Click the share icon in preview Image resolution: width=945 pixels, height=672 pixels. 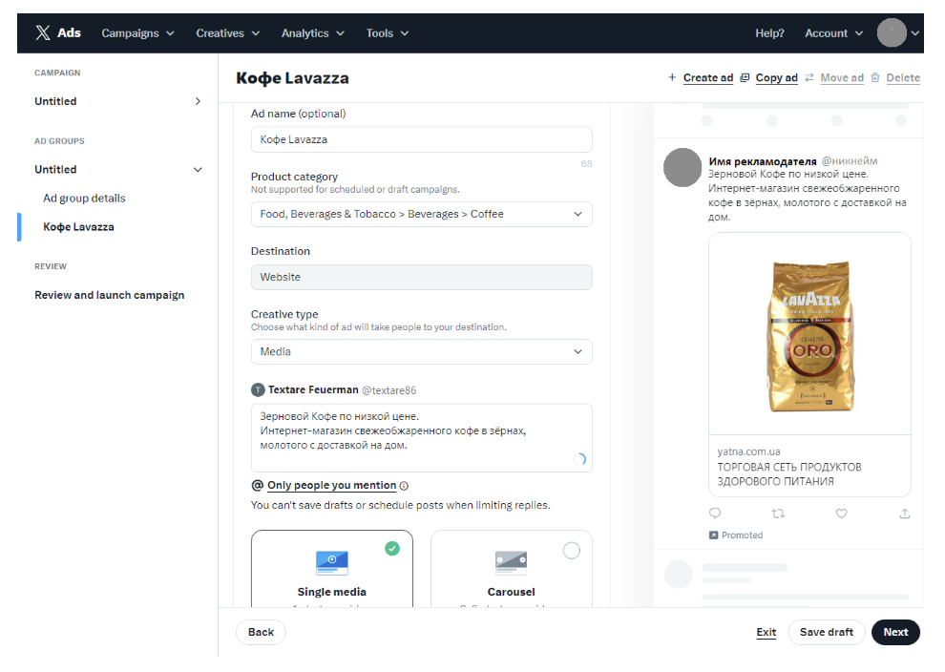coord(904,514)
